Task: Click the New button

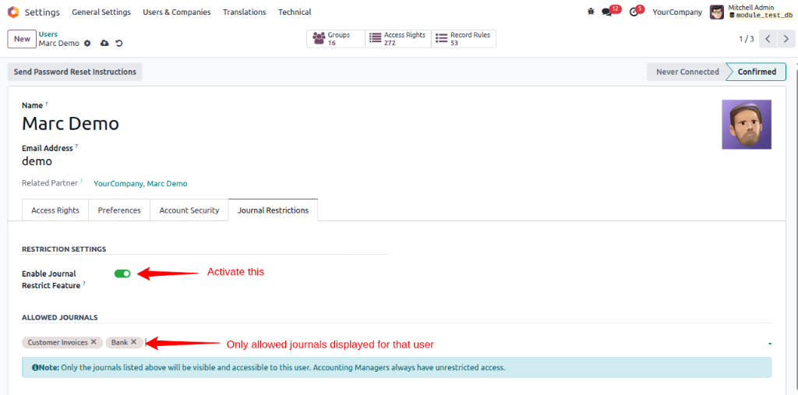Action: coord(22,39)
